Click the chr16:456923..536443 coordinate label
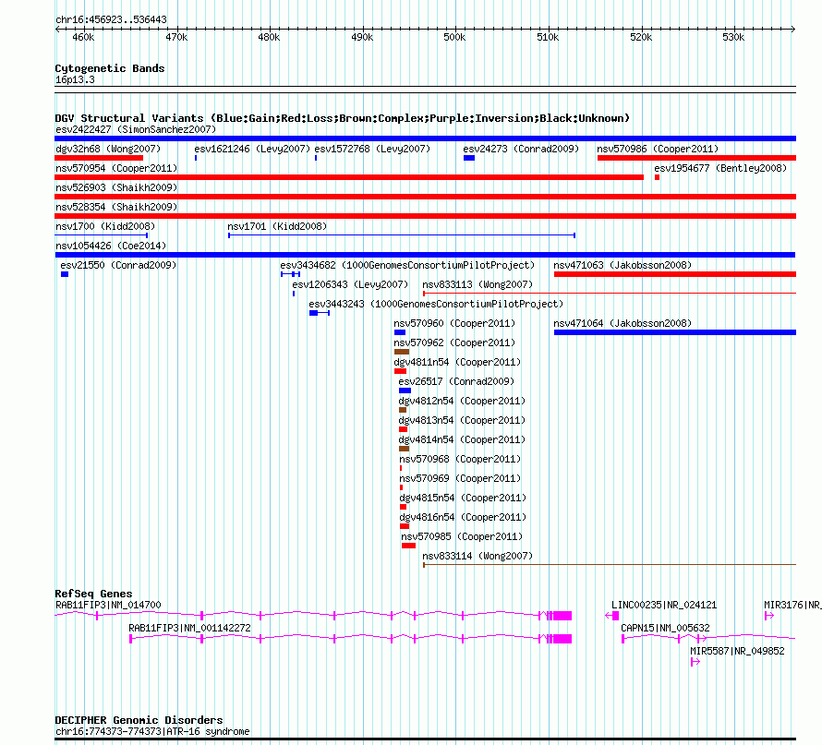This screenshot has width=822, height=745. (111, 20)
